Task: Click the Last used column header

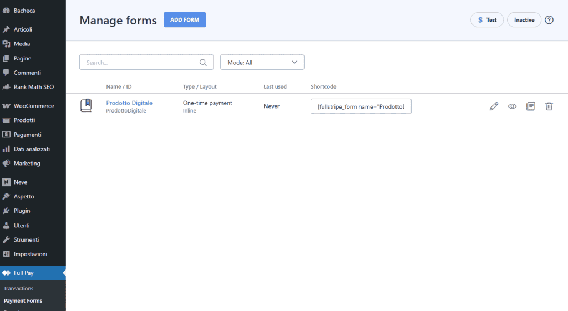Action: [275, 86]
